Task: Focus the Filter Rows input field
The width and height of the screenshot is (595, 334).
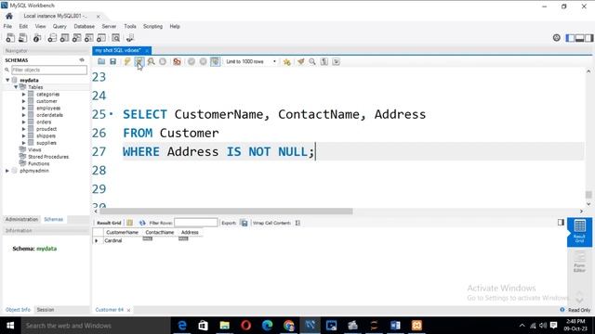Action: [196, 223]
